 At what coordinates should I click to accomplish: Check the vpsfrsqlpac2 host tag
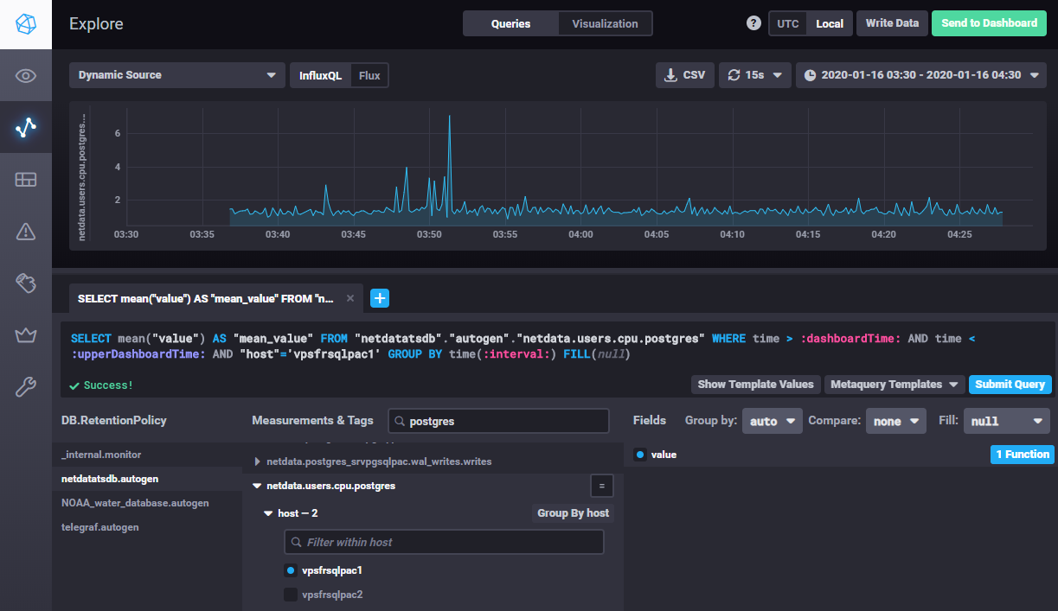tap(291, 595)
